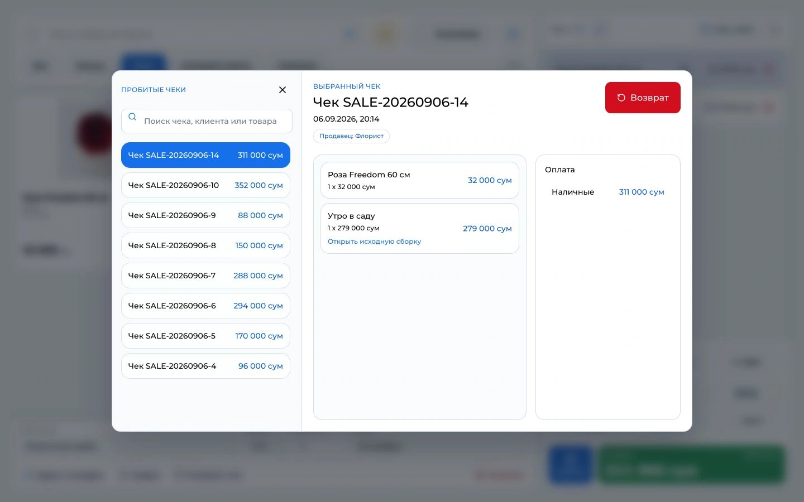The image size is (804, 502).
Task: Choose receipt SALE-20260906-8
Action: 205,245
